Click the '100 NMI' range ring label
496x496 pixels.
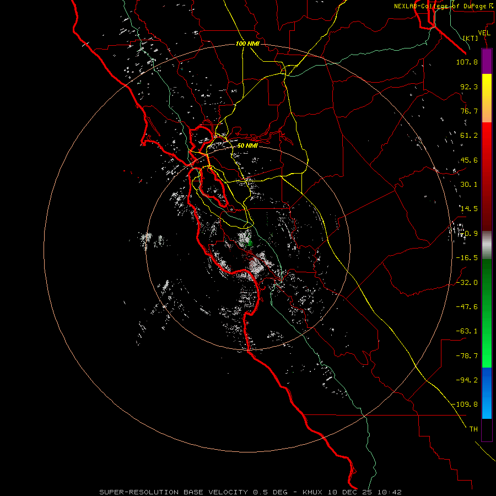(x=247, y=44)
